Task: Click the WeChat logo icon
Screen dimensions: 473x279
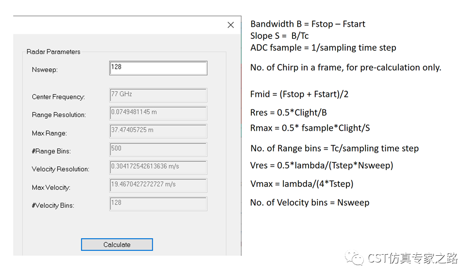Action: 355,258
